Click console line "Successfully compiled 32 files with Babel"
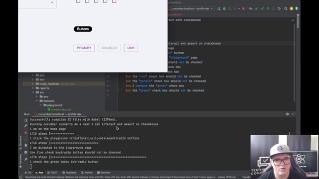The height and width of the screenshot is (179, 319). pos(73,119)
